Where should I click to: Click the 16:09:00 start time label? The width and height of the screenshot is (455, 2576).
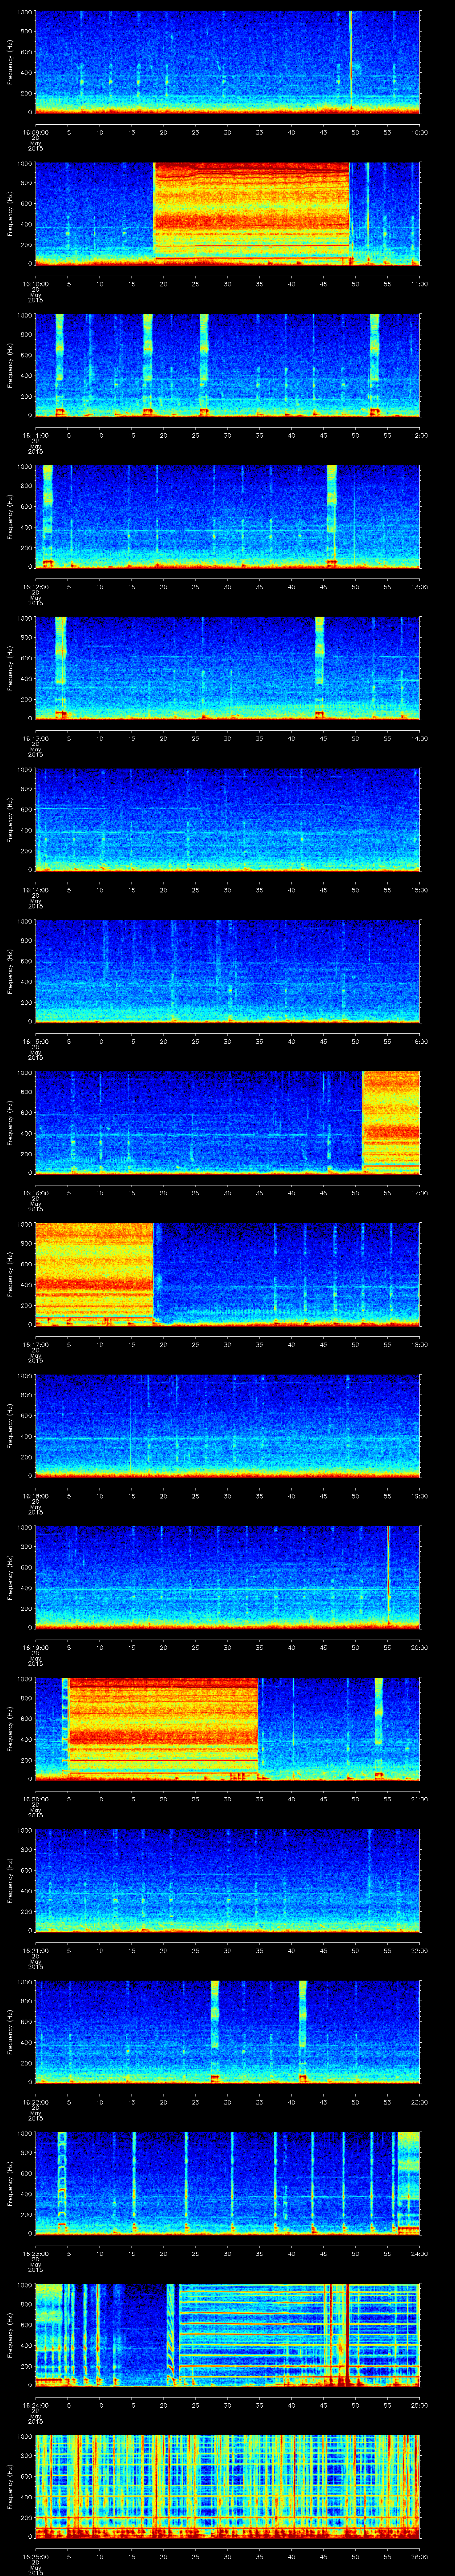[x=35, y=132]
